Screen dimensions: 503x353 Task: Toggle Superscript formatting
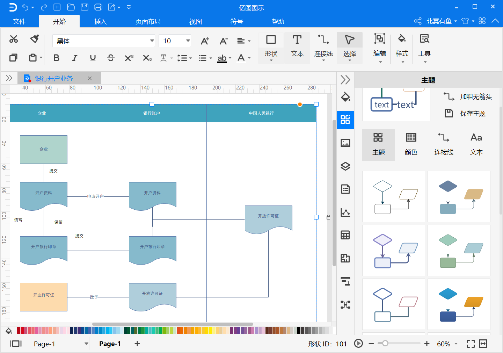[129, 58]
